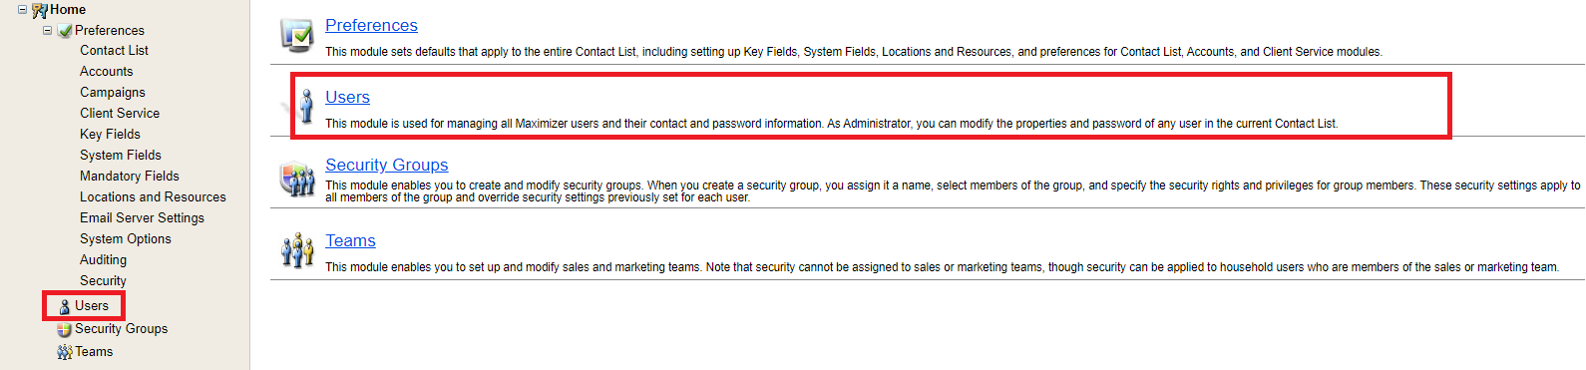Click the Preferences checkmark icon in sidebar tree
Viewport: 1586px width, 370px height.
[x=65, y=31]
